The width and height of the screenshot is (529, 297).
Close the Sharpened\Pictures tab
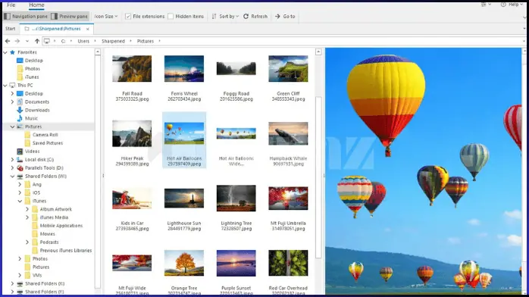click(88, 29)
